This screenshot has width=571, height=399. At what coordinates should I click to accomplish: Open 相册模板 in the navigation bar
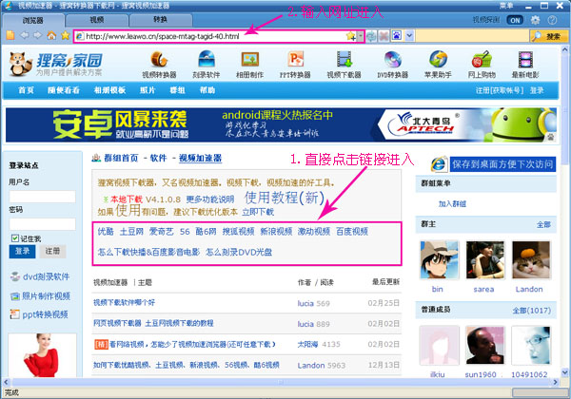[109, 90]
